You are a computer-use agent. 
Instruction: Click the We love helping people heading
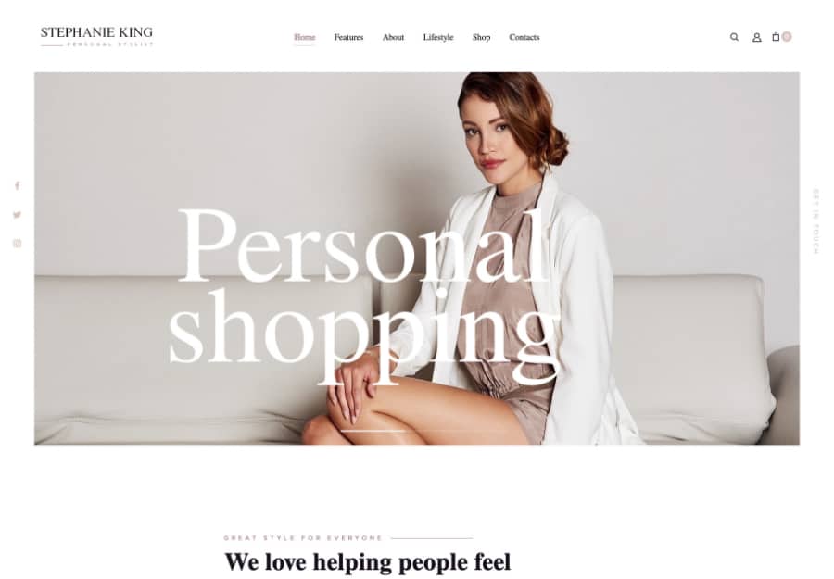pyautogui.click(x=368, y=562)
